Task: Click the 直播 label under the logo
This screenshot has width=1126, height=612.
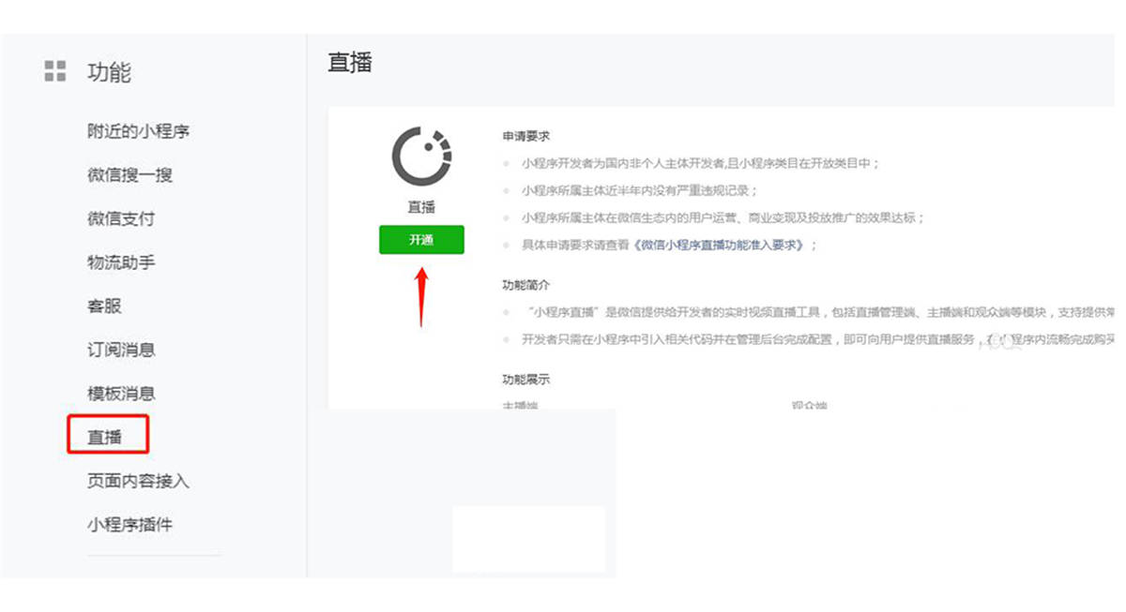Action: 421,207
